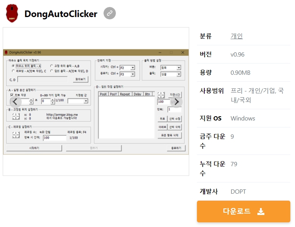This screenshot has width=295, height=227.
Task: Click the '모든 항목 삭제' delete all button
Action: (170, 135)
